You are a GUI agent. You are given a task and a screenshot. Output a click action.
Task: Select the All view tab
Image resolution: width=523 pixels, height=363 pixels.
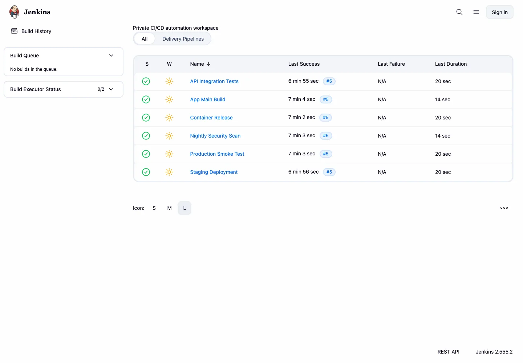tap(145, 39)
